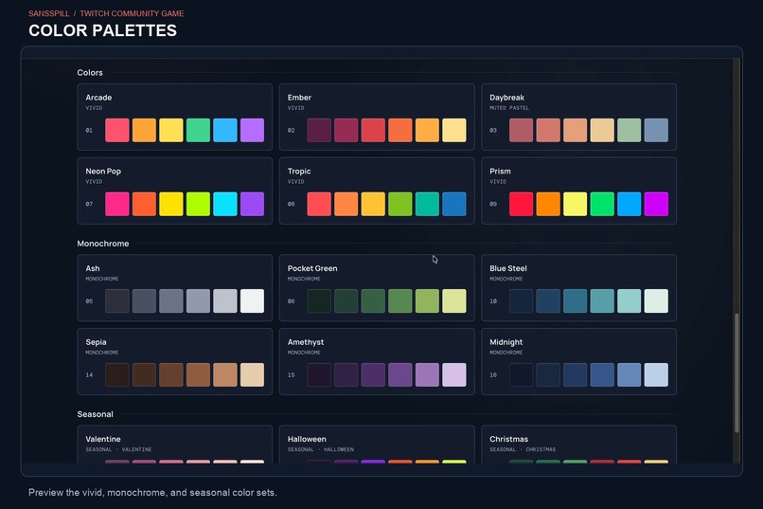Click the pale yellow swatch in Ember palette

click(454, 130)
